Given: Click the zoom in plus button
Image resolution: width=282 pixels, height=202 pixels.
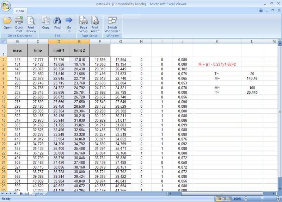Looking at the screenshot, I should [278, 199].
